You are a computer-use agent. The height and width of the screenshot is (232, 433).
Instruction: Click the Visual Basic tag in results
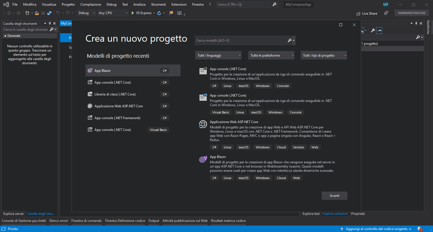pos(221,112)
